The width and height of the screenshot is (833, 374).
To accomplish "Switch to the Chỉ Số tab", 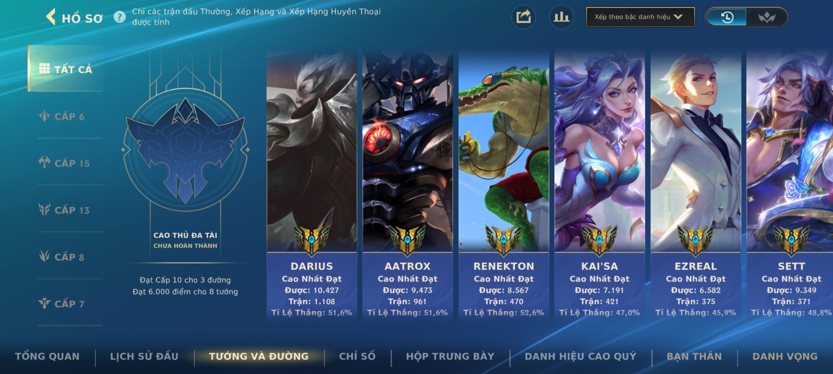I will coord(357,356).
